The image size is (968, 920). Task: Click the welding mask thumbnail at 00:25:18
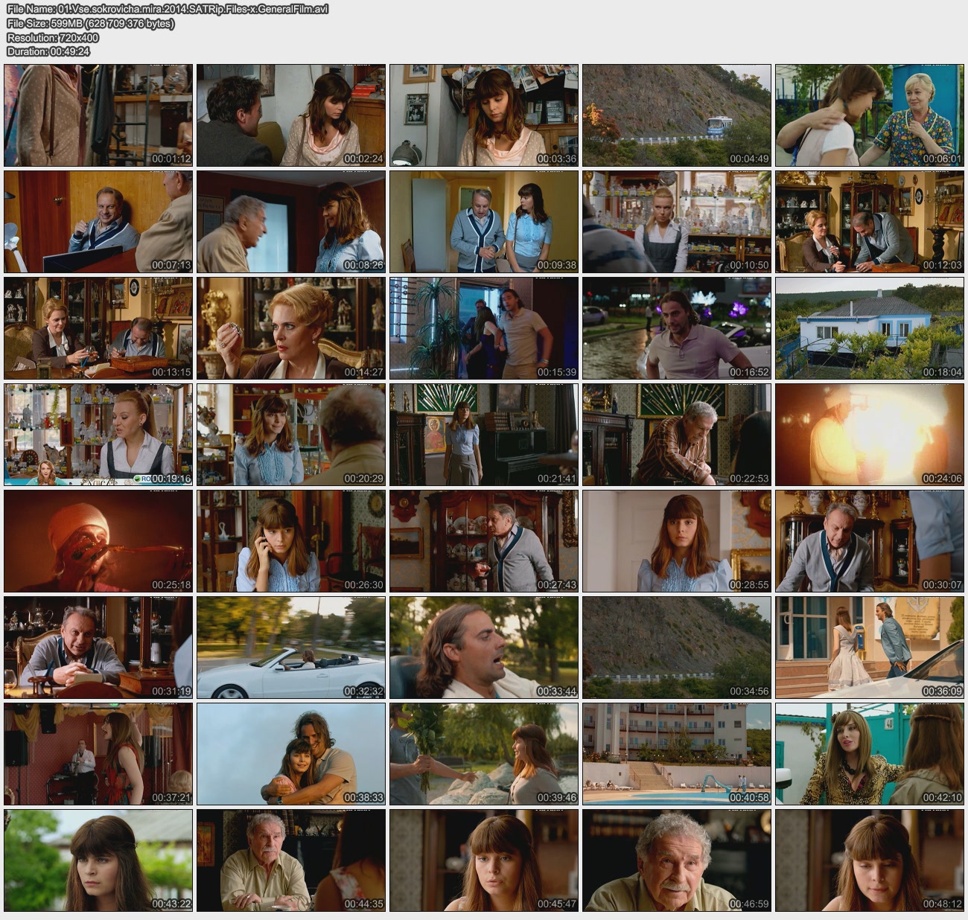point(98,541)
